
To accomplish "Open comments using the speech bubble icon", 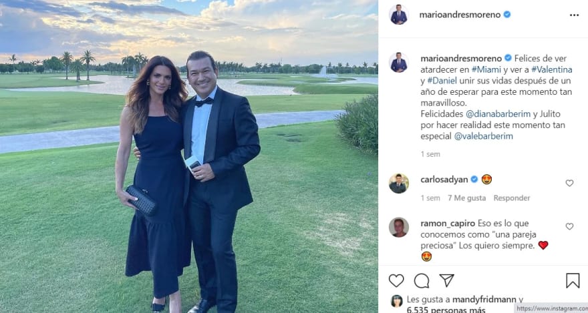I will (422, 280).
